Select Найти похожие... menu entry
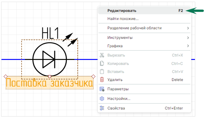Image resolution: width=205 pixels, height=118 pixels. click(x=144, y=19)
